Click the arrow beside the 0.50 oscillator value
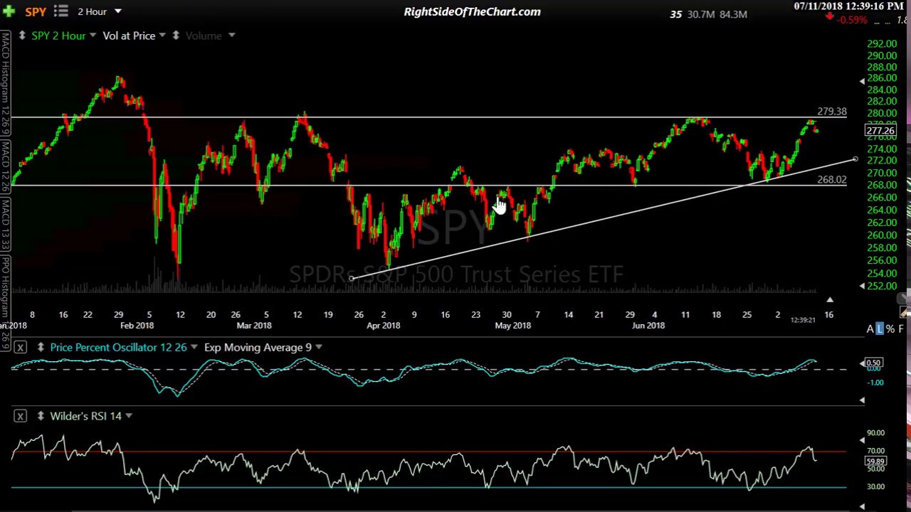The height and width of the screenshot is (512, 911). (x=862, y=363)
